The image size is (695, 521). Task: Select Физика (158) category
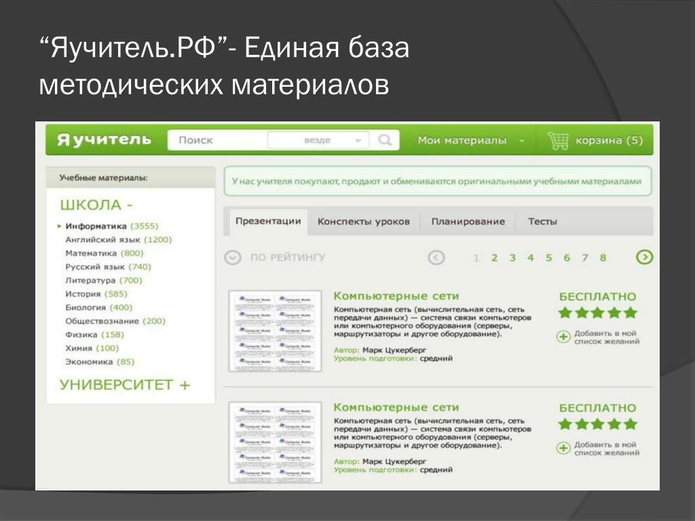[x=95, y=334]
